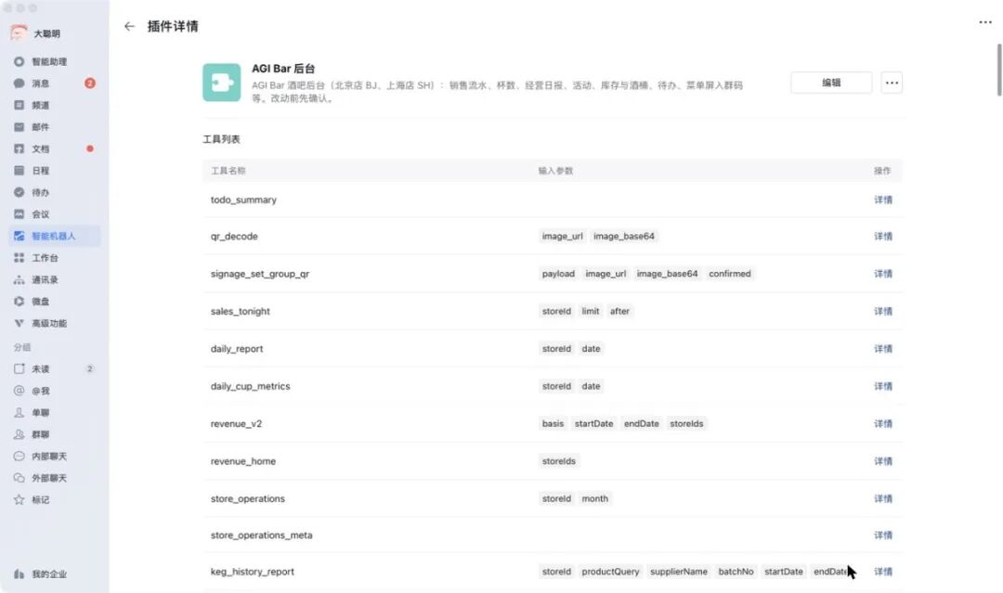
Task: Open 详情 for signage_set_group_qr
Action: 883,274
